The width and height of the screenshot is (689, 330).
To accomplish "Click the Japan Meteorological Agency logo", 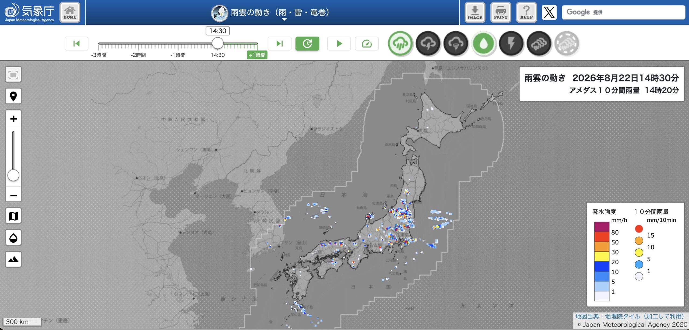I will click(x=29, y=12).
